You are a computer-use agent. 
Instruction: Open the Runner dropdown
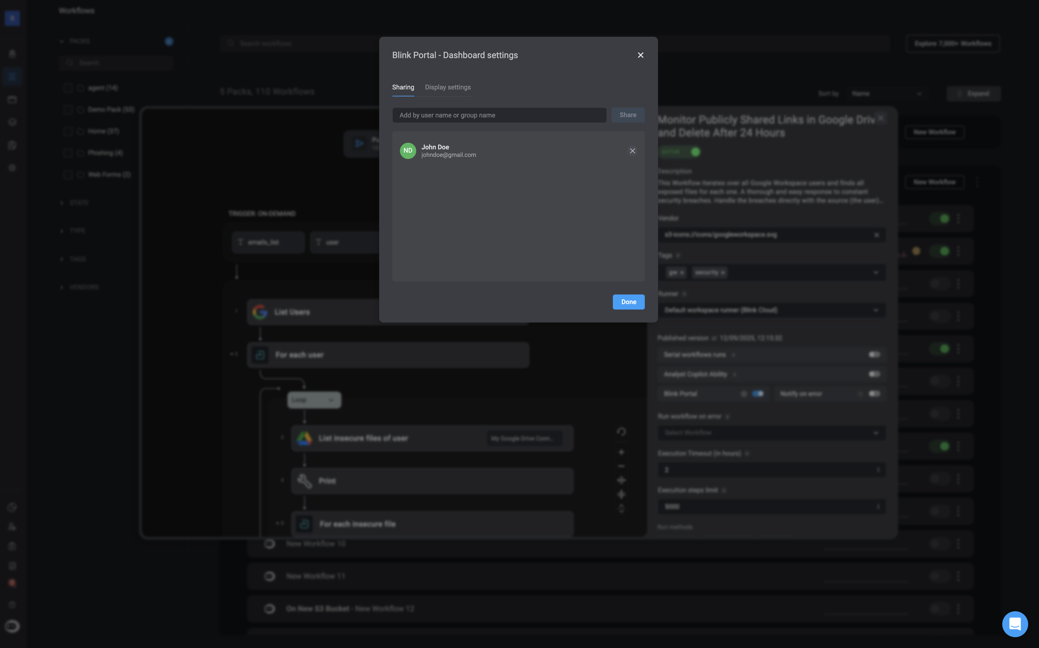771,310
